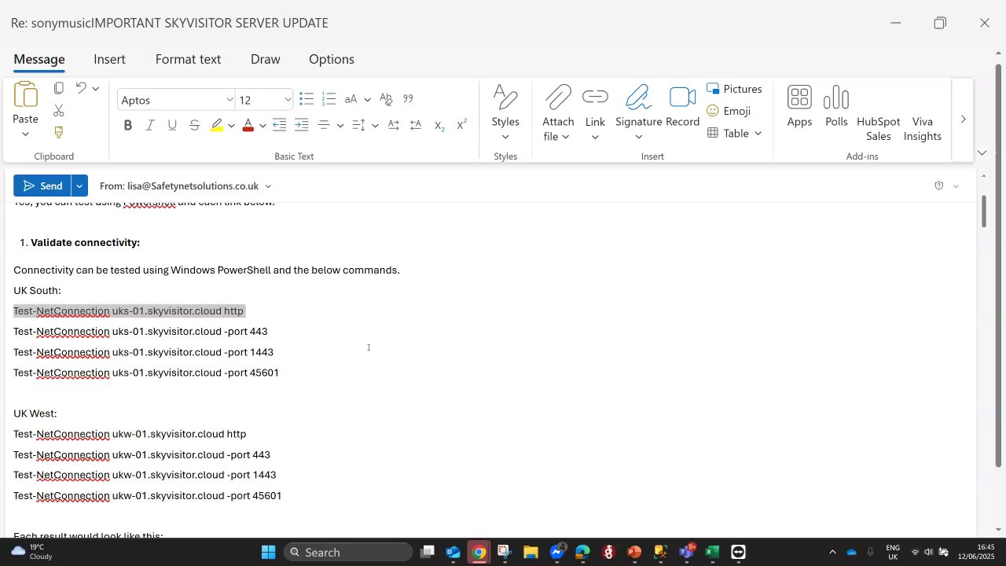1006x566 pixels.
Task: Open the Draw tab
Action: (266, 60)
